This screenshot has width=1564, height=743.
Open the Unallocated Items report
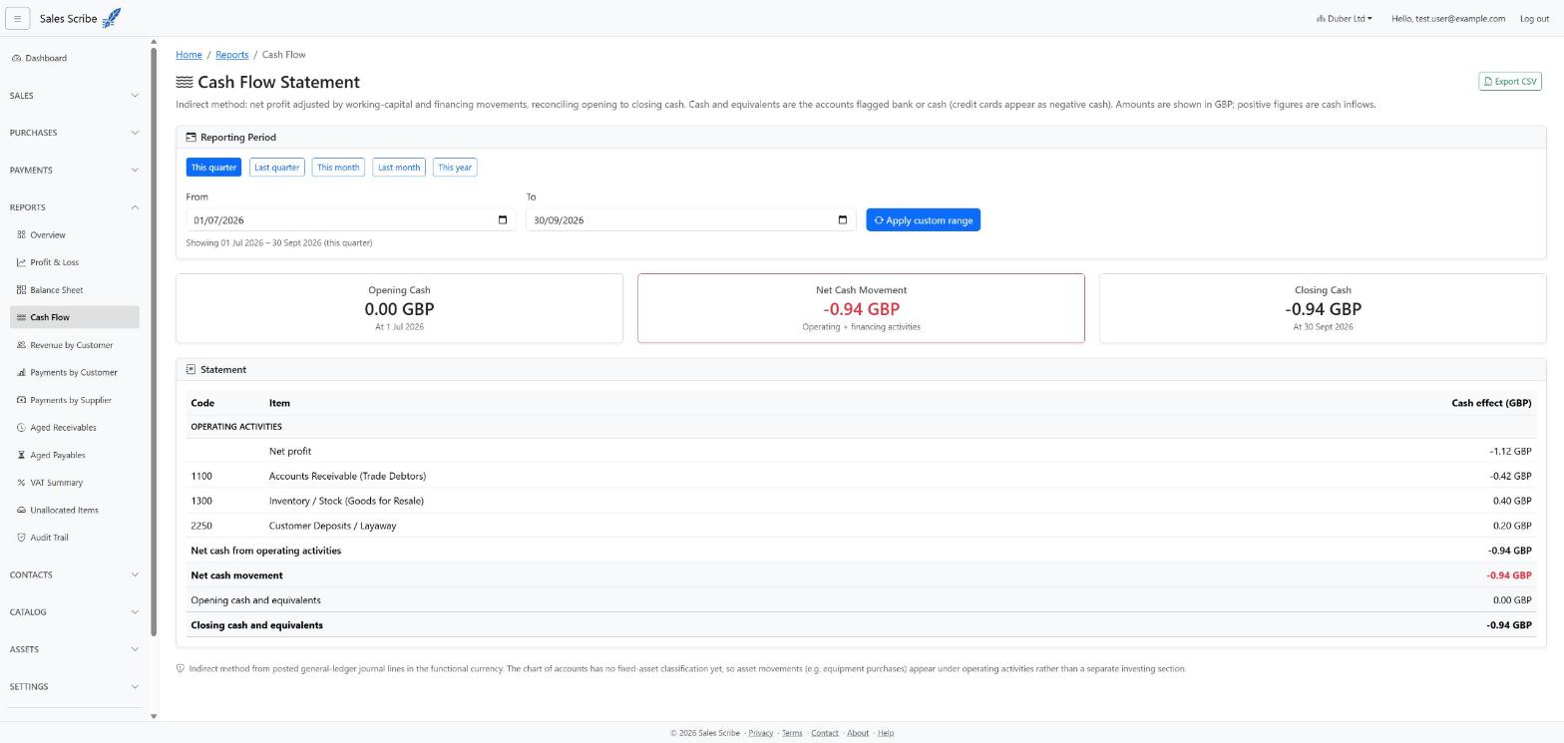[x=75, y=511]
